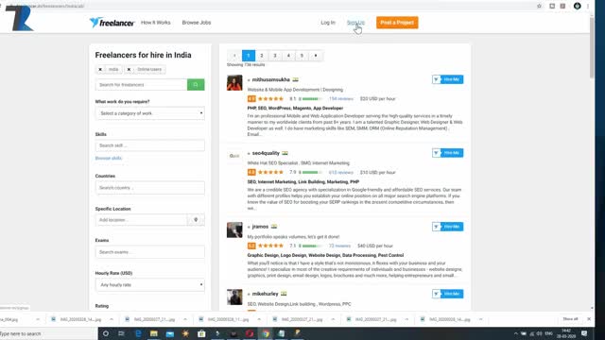Open the 'Select a category of work' dropdown
Screen dimensions: 605x340
pos(150,113)
